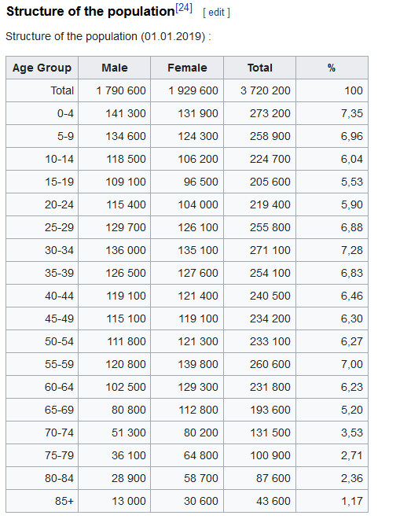Select the 60-64 total value 231 800

(x=259, y=387)
